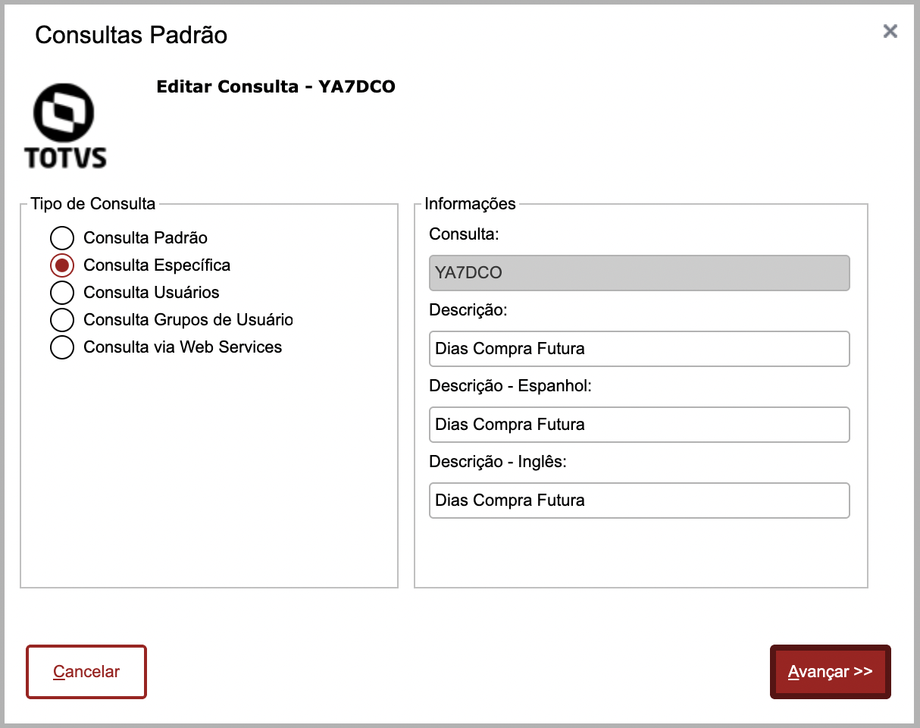
Task: Click the Descrição - Espanhol: label
Action: pyautogui.click(x=510, y=386)
